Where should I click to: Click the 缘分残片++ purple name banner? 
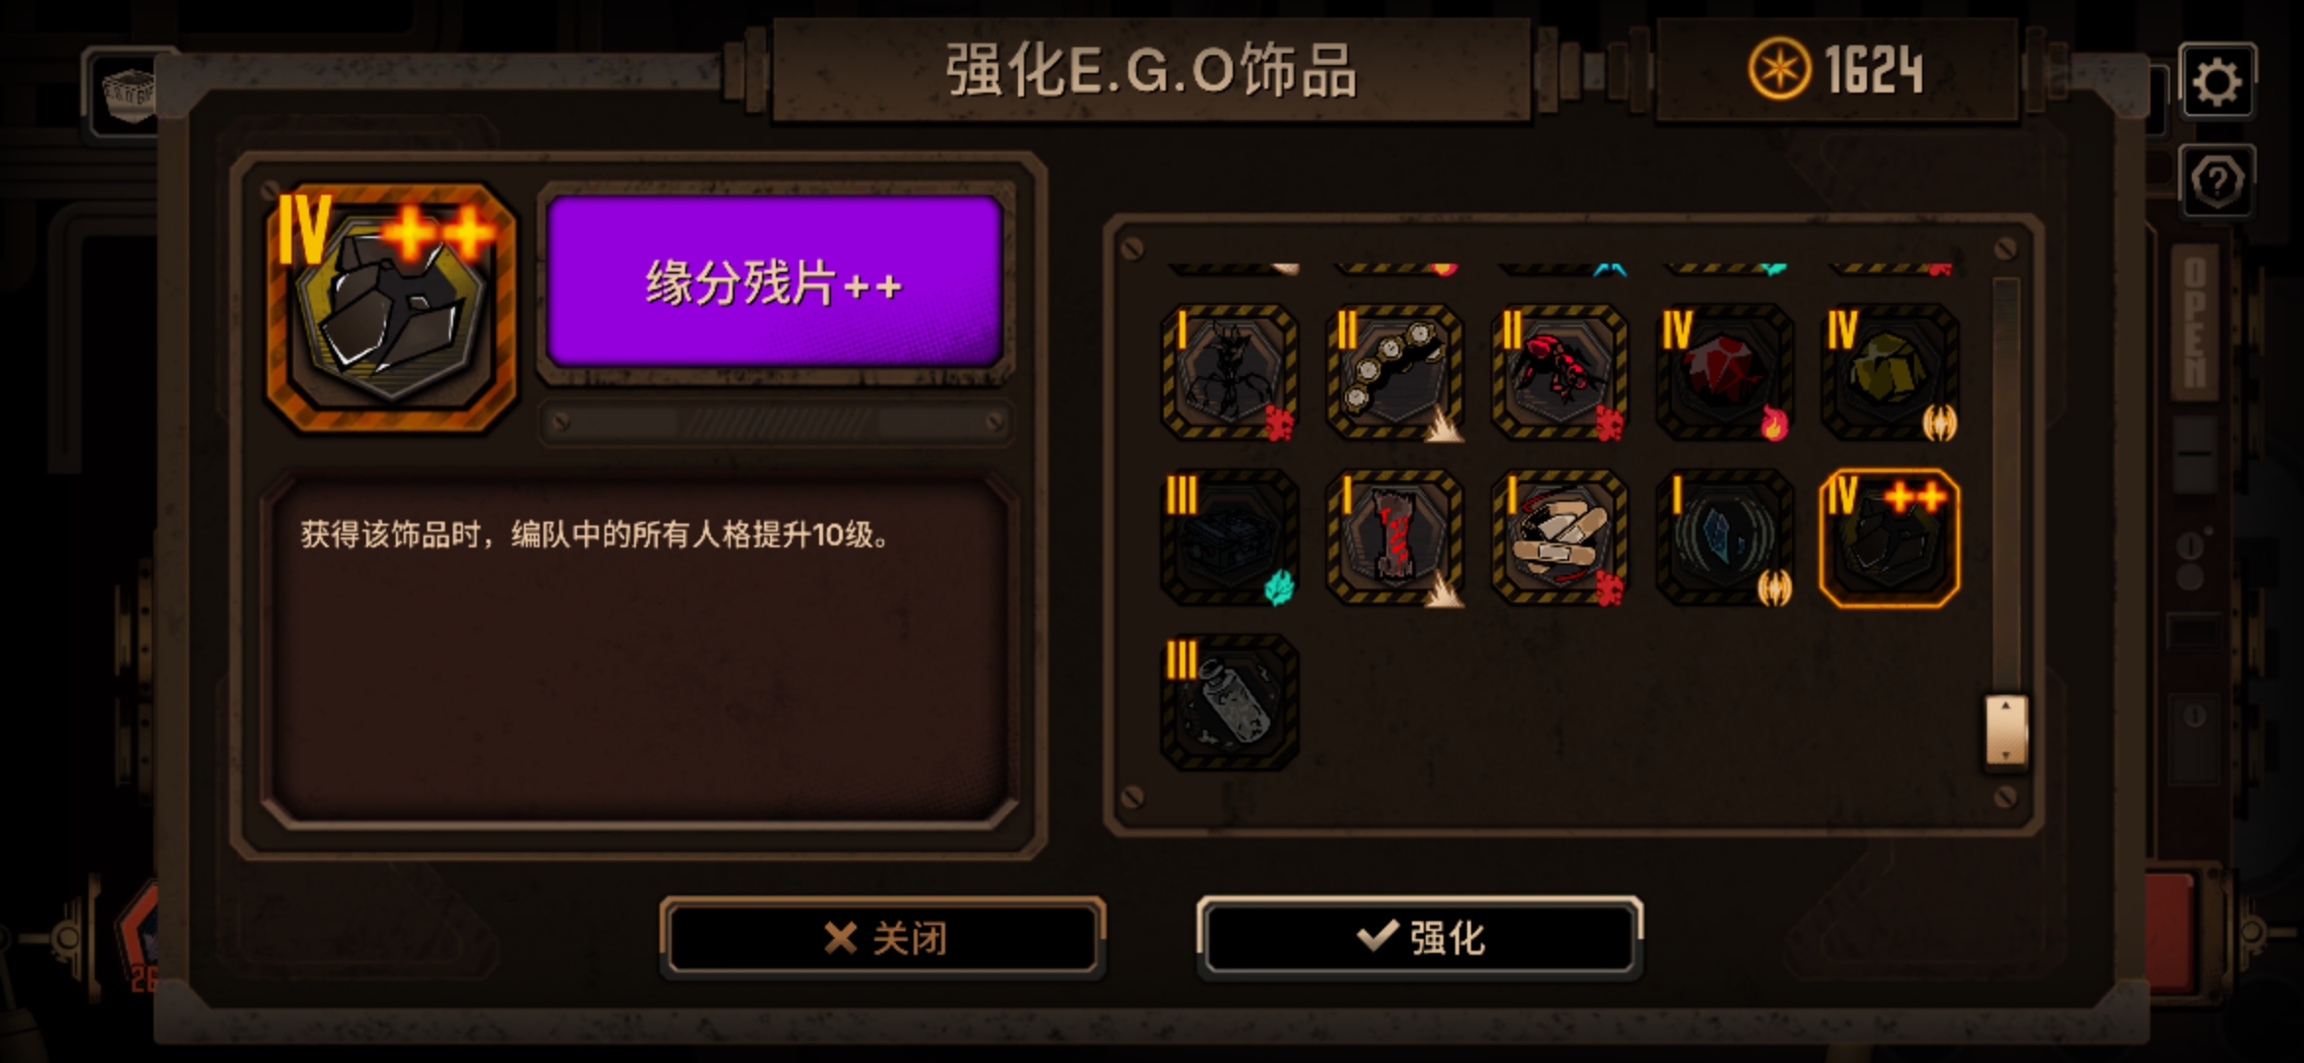click(775, 281)
